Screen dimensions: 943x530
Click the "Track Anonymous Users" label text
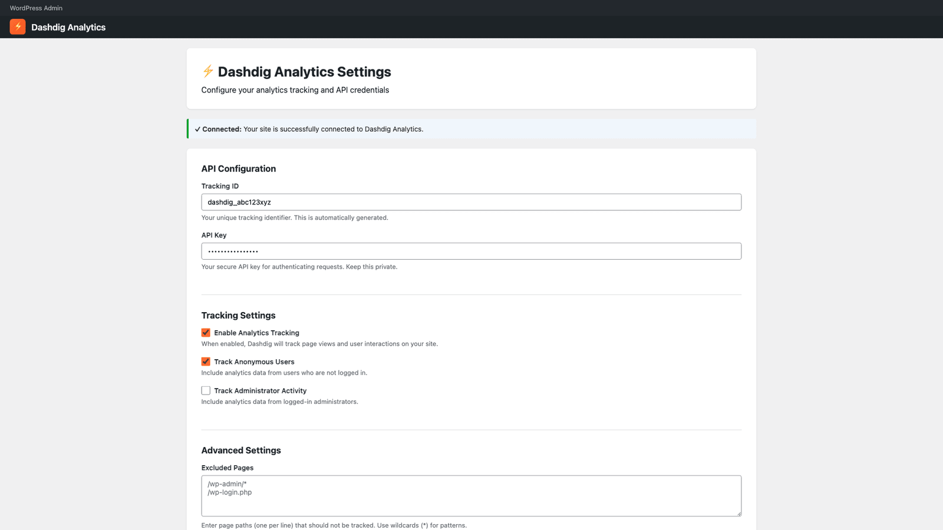pyautogui.click(x=254, y=362)
